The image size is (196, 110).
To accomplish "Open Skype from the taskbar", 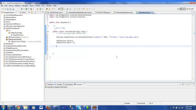I will (x=79, y=108).
